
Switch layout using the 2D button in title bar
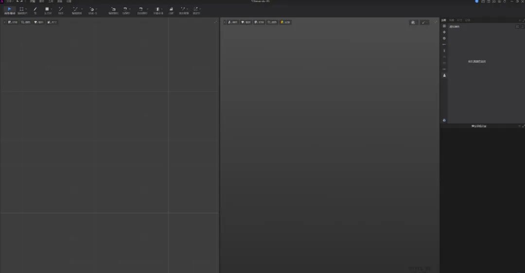[494, 1]
